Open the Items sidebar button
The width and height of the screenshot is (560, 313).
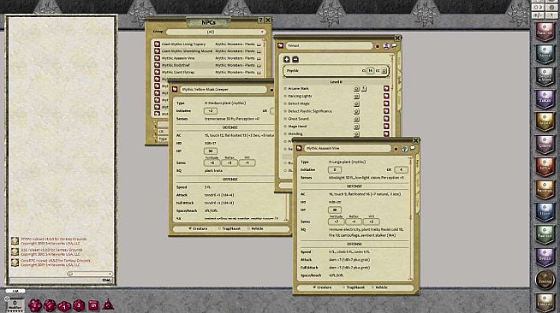(x=545, y=212)
